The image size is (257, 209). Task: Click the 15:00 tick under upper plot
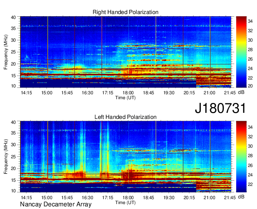[x=47, y=93]
